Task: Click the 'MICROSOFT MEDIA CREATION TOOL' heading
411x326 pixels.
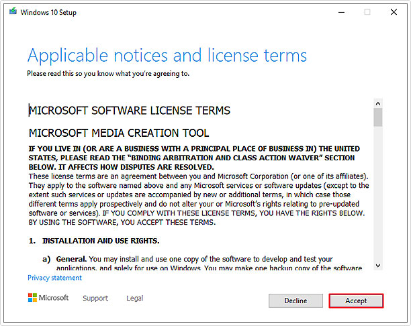Action: point(119,133)
